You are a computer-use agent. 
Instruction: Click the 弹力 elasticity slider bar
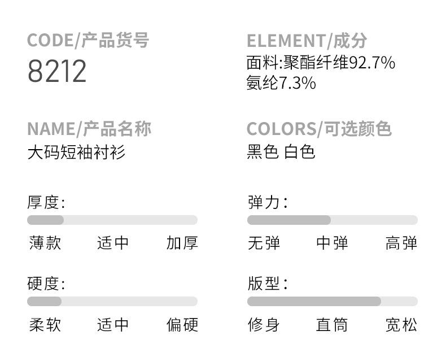coord(333,220)
